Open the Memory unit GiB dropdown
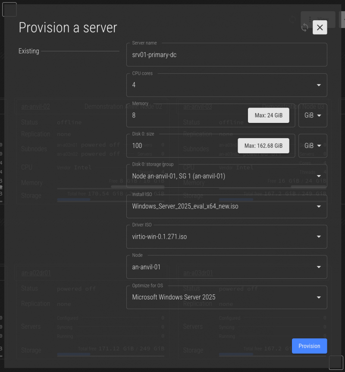The image size is (345, 372). click(x=313, y=115)
